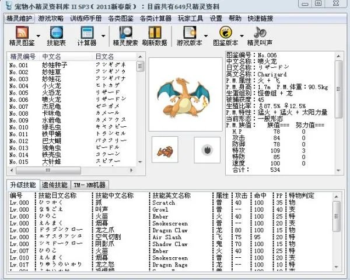Click the skill table vertical scrollbar thumb
Image resolution: width=350 pixels, height=280 pixels.
click(x=337, y=216)
